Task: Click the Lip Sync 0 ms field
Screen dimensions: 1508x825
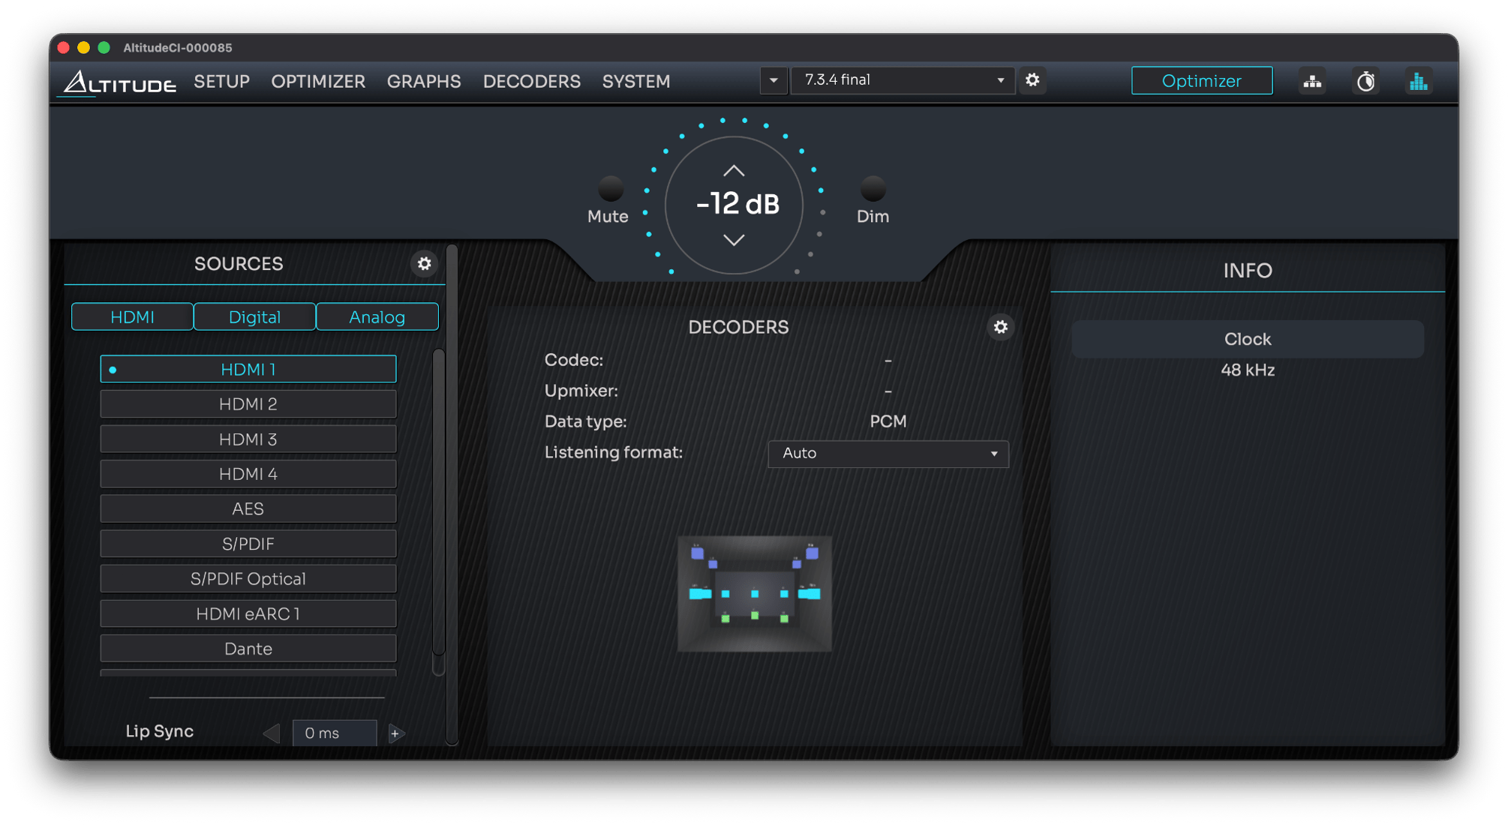Action: [x=335, y=733]
